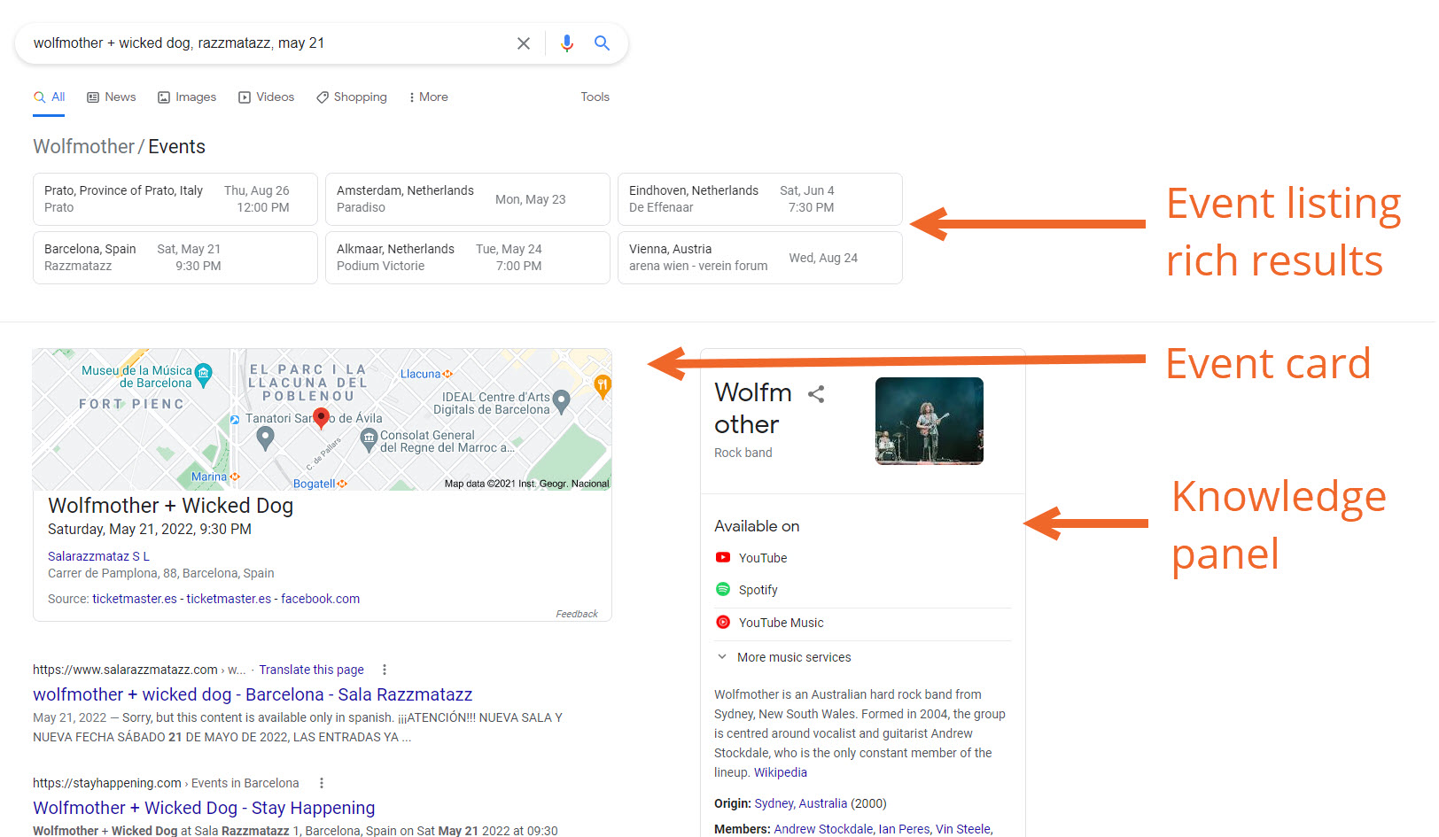Click the Wolfmother breadcrumb link
This screenshot has width=1439, height=837.
pos(84,147)
